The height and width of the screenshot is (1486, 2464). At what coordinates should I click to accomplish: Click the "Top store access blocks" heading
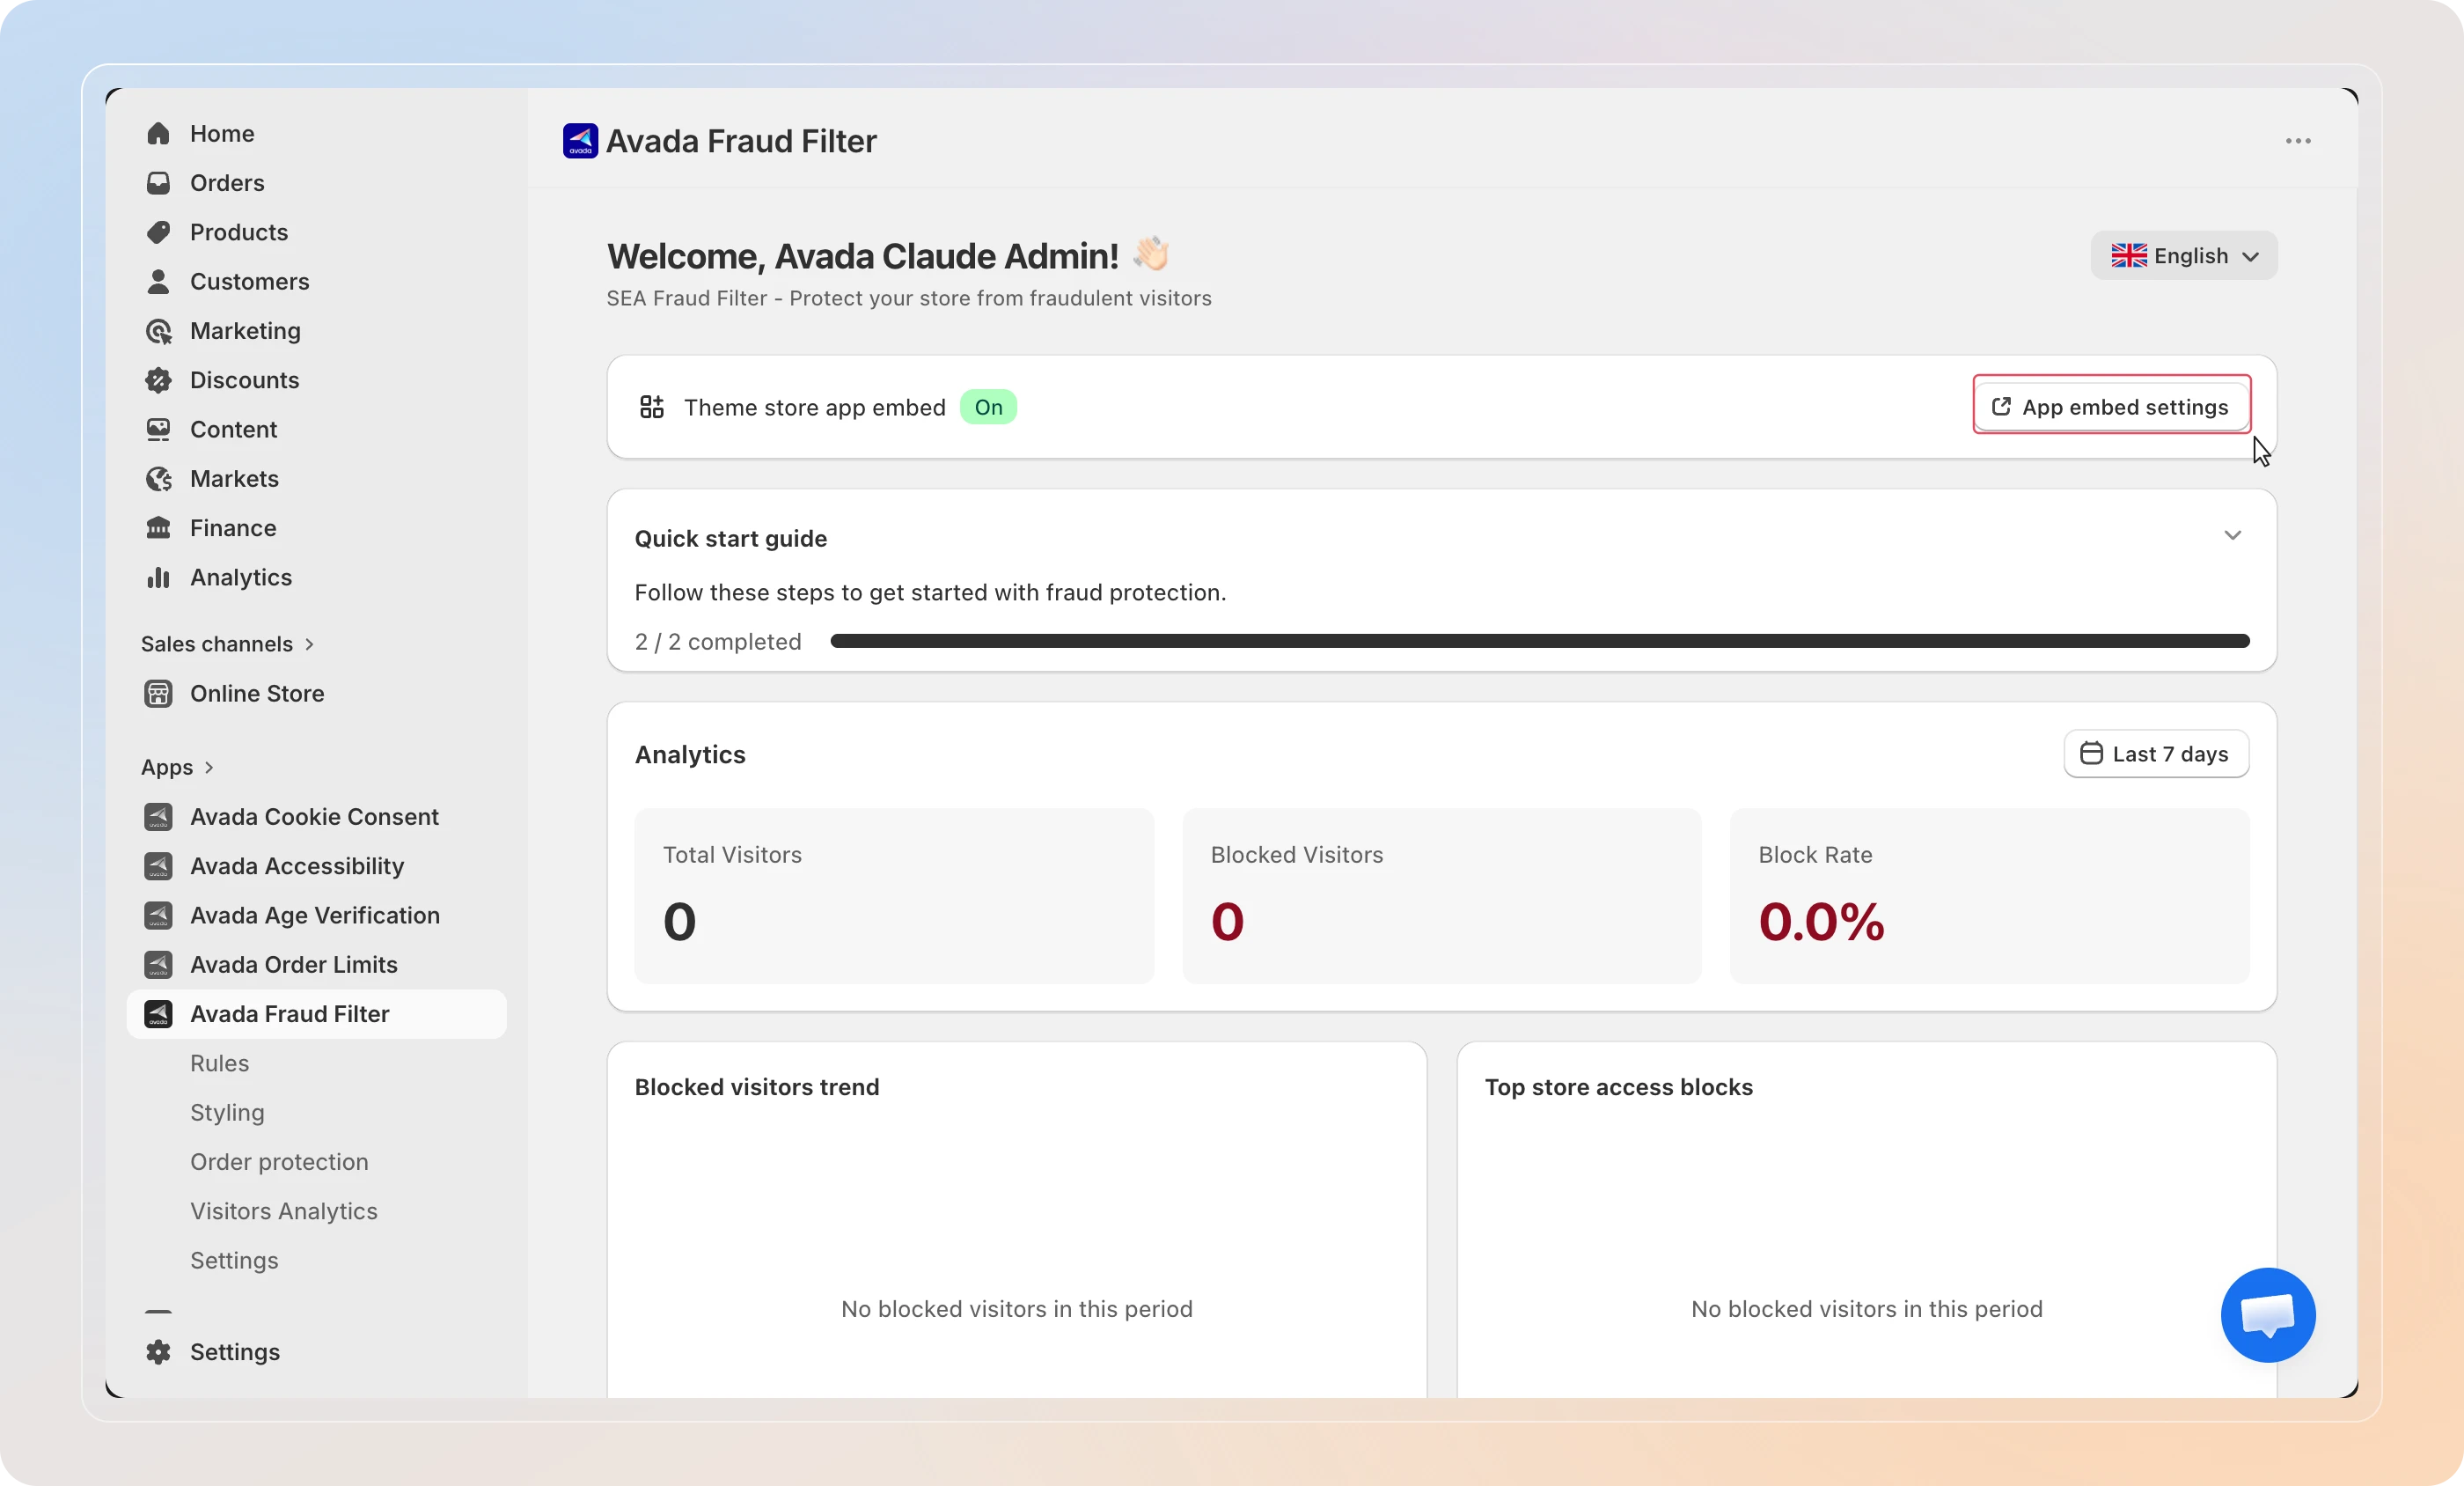click(x=1618, y=1086)
